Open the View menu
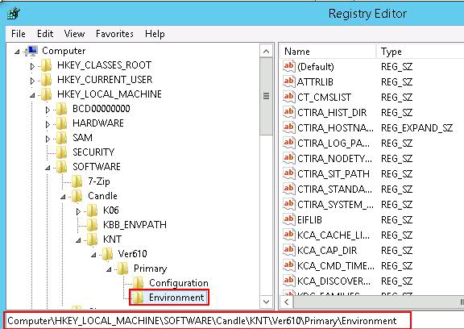 click(74, 34)
